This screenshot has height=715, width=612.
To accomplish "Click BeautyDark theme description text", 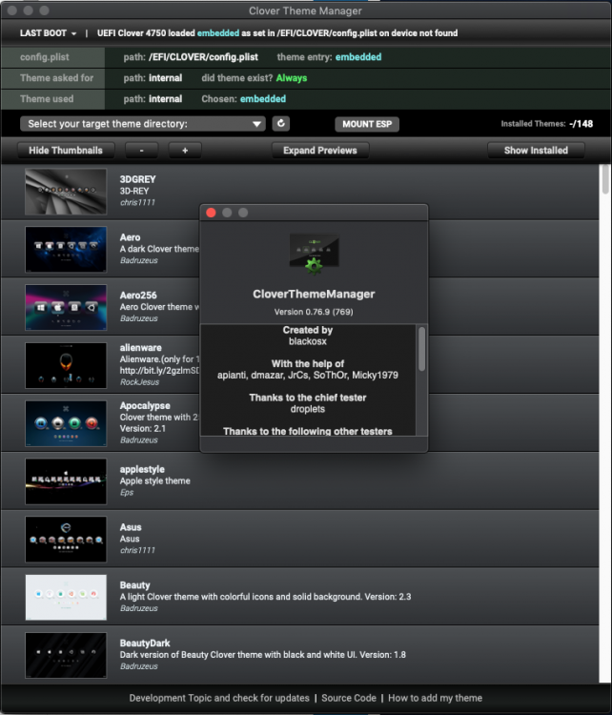I will click(x=263, y=654).
